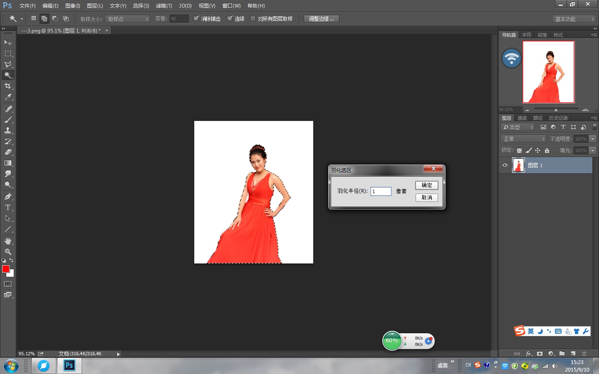Image resolution: width=599 pixels, height=374 pixels.
Task: Click foreground red color swatch
Action: (x=6, y=269)
